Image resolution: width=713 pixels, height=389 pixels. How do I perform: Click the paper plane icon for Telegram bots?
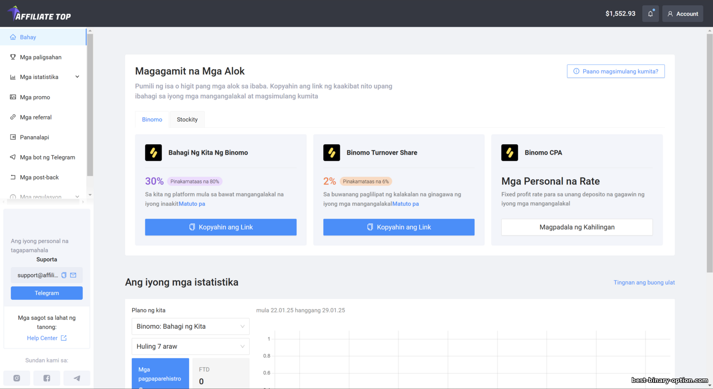point(13,157)
